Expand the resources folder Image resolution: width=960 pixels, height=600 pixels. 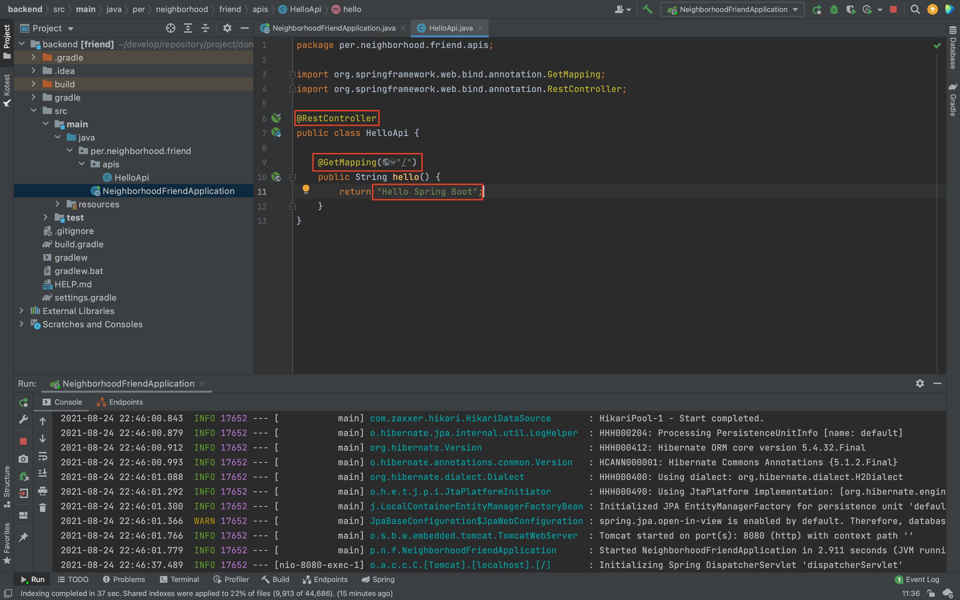coord(58,204)
